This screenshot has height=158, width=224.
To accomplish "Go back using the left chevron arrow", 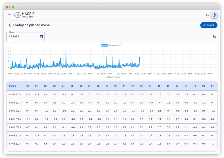I will tap(10, 25).
